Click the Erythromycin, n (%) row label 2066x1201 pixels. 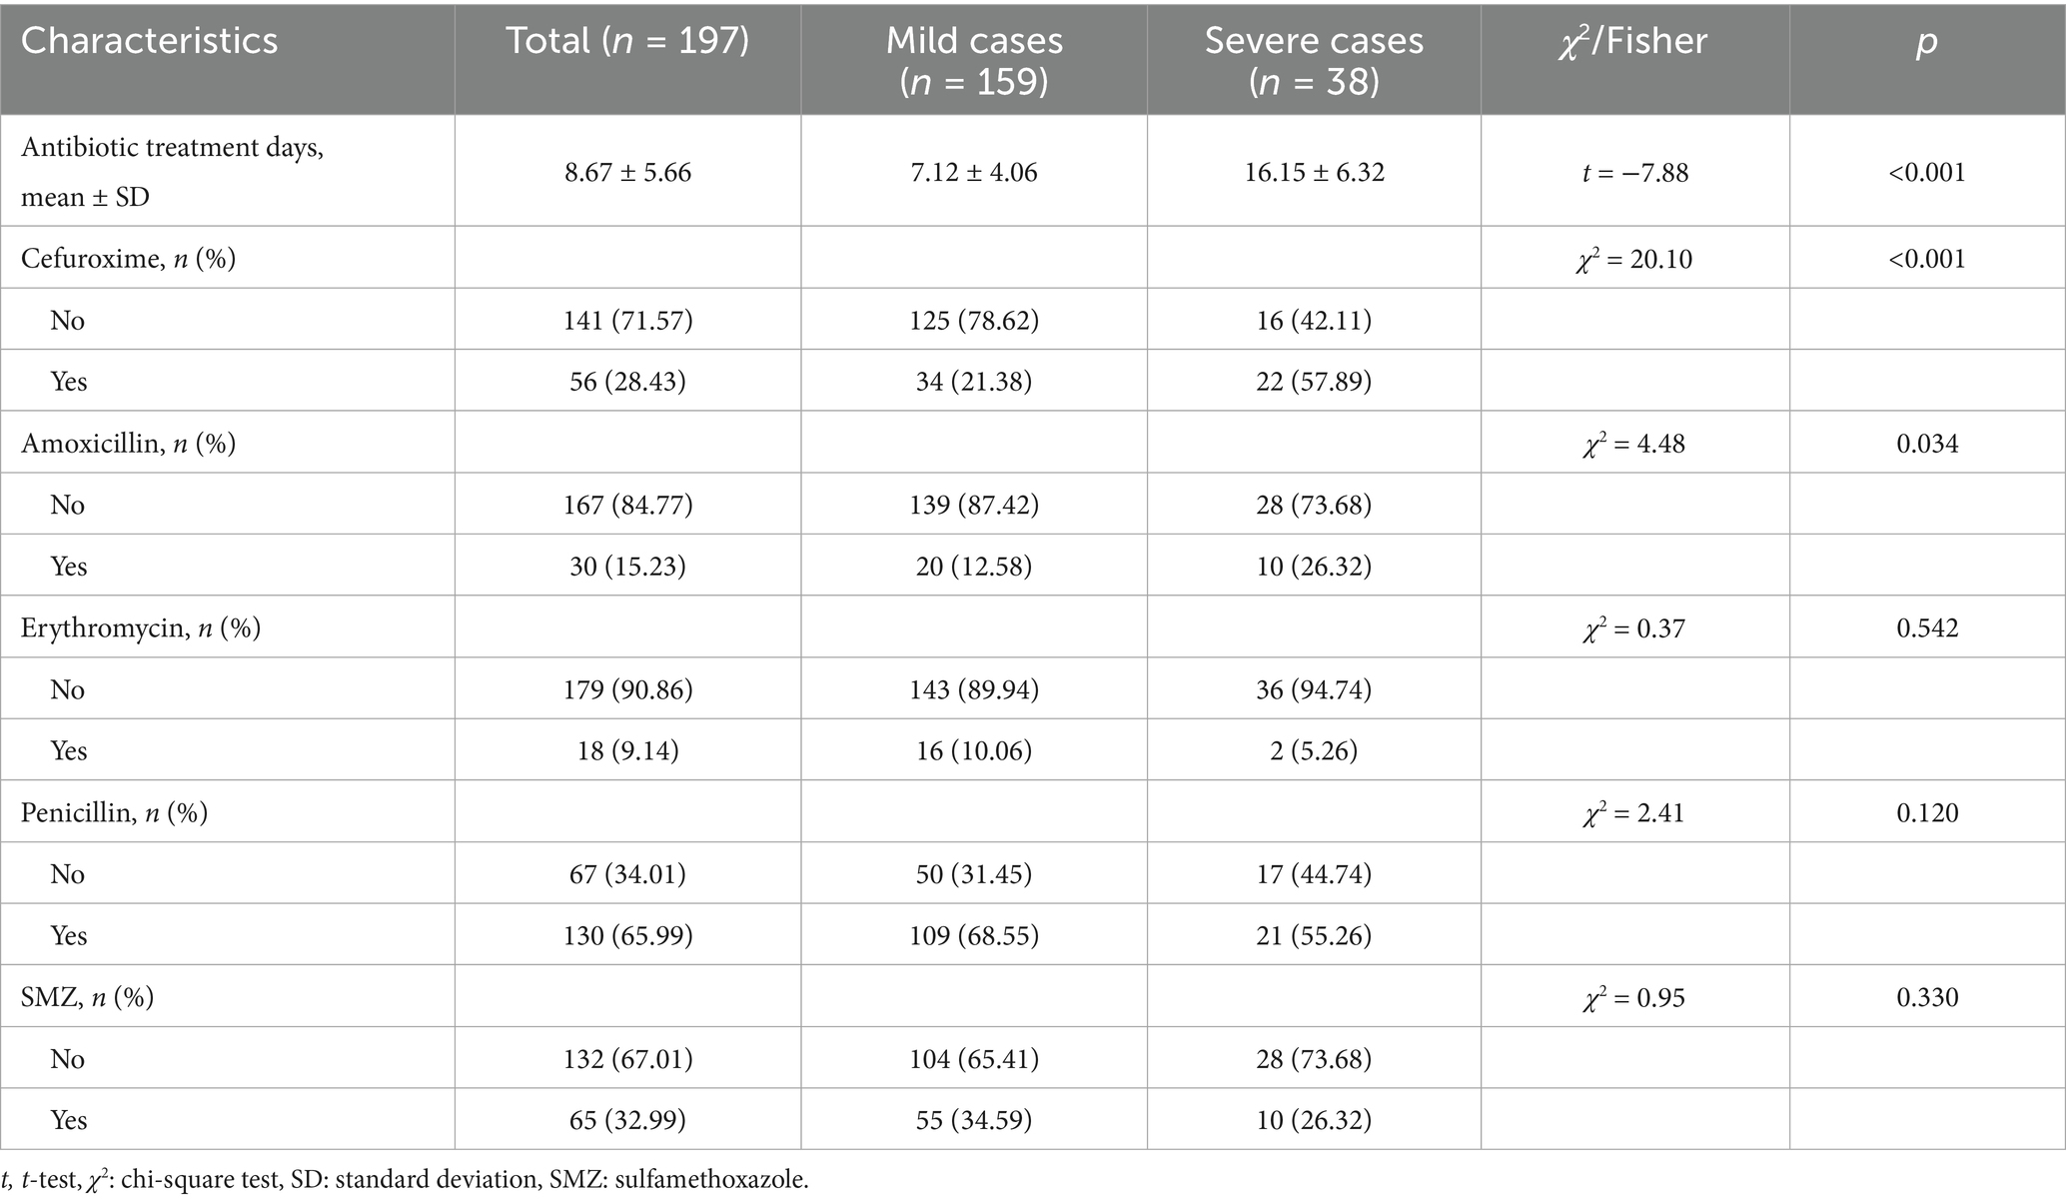point(141,627)
